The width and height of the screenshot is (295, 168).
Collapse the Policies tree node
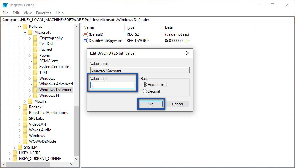pyautogui.click(x=20, y=27)
